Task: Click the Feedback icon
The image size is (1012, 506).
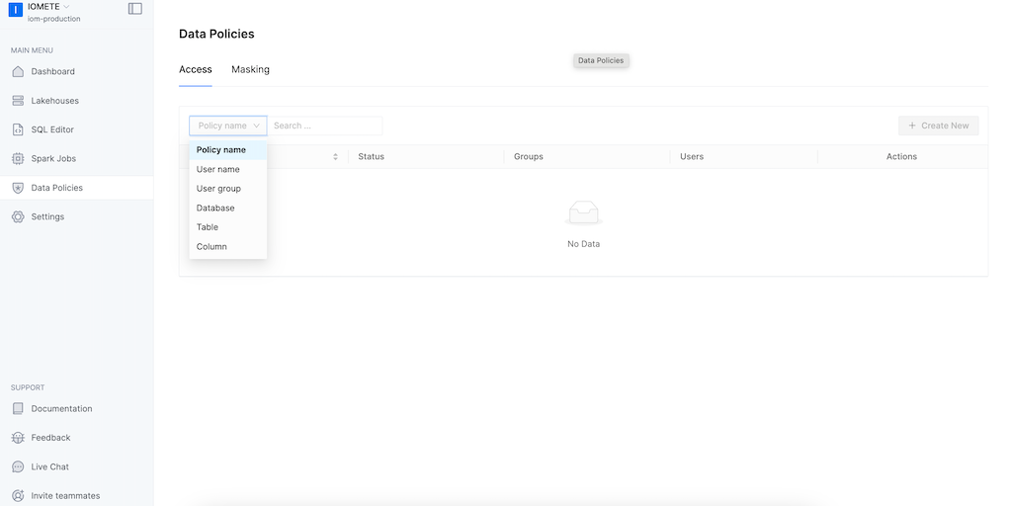Action: pyautogui.click(x=18, y=438)
